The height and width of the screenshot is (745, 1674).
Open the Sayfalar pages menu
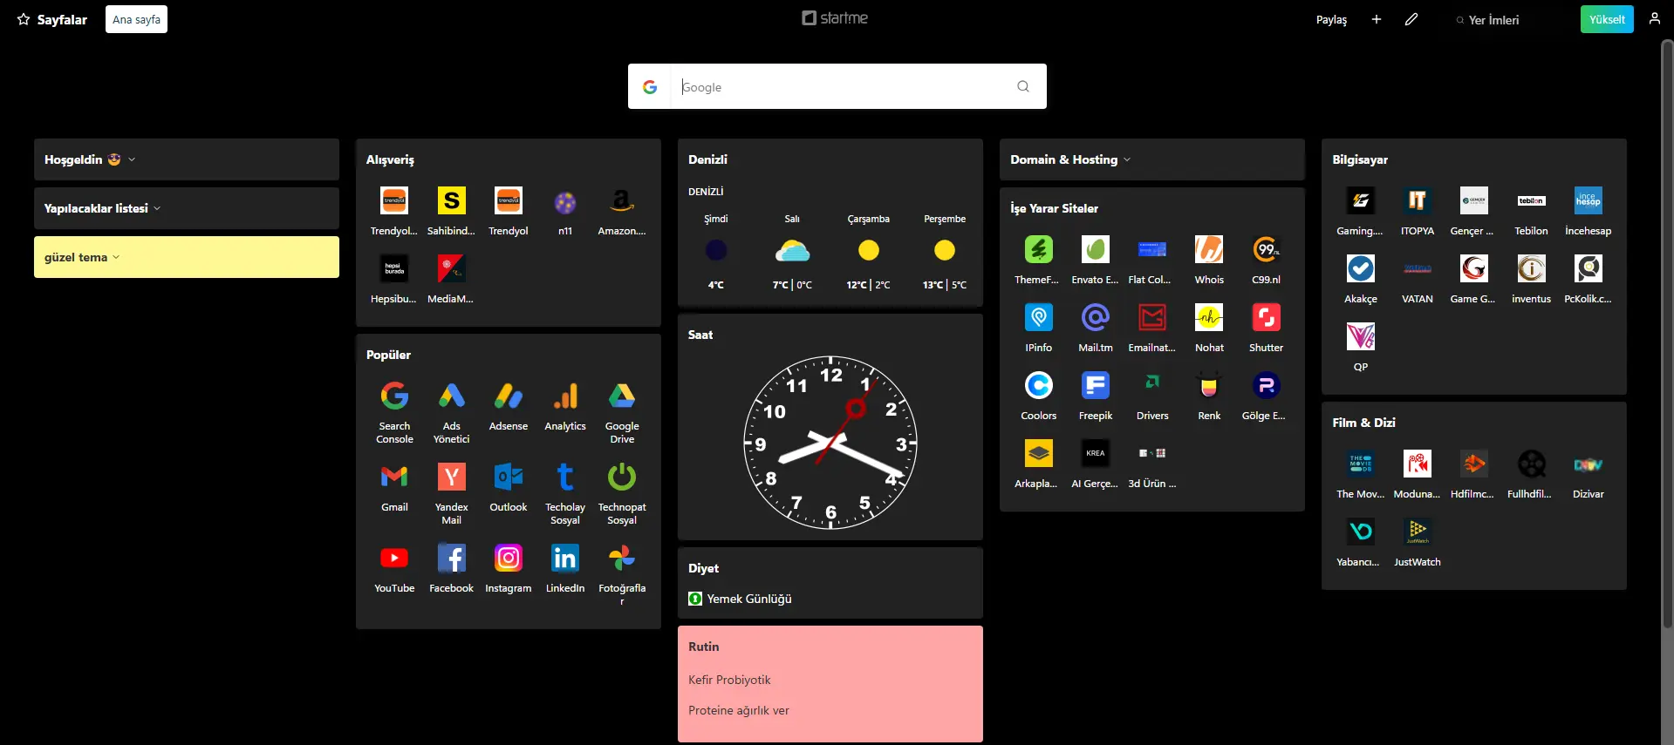tap(52, 19)
